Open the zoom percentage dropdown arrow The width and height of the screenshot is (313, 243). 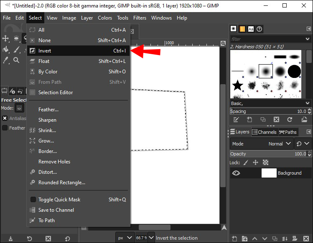point(151,238)
